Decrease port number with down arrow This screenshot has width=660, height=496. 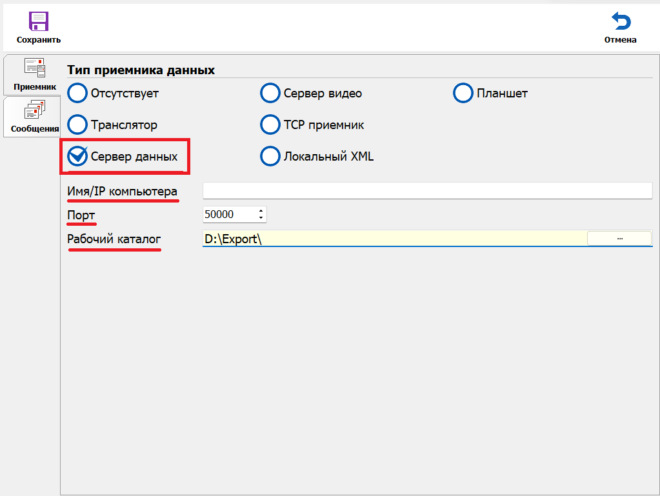tap(261, 218)
